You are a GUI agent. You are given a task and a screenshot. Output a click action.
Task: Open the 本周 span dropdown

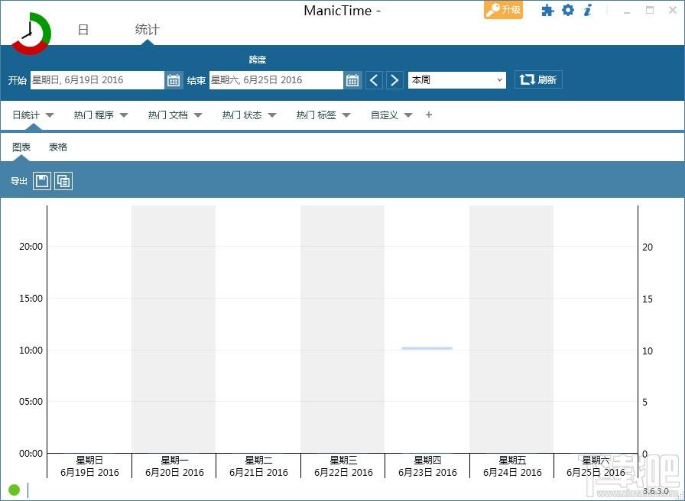pos(457,80)
